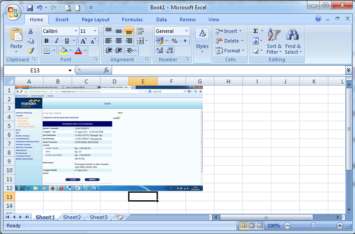The width and height of the screenshot is (355, 234).
Task: Apply Accounting Number Format
Action: point(160,41)
